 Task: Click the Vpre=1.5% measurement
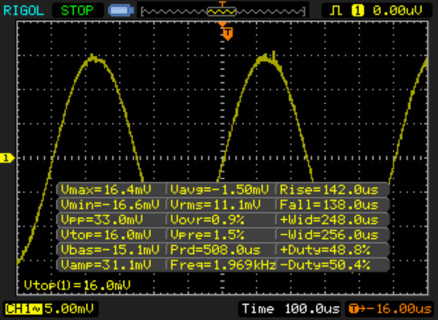pos(207,235)
